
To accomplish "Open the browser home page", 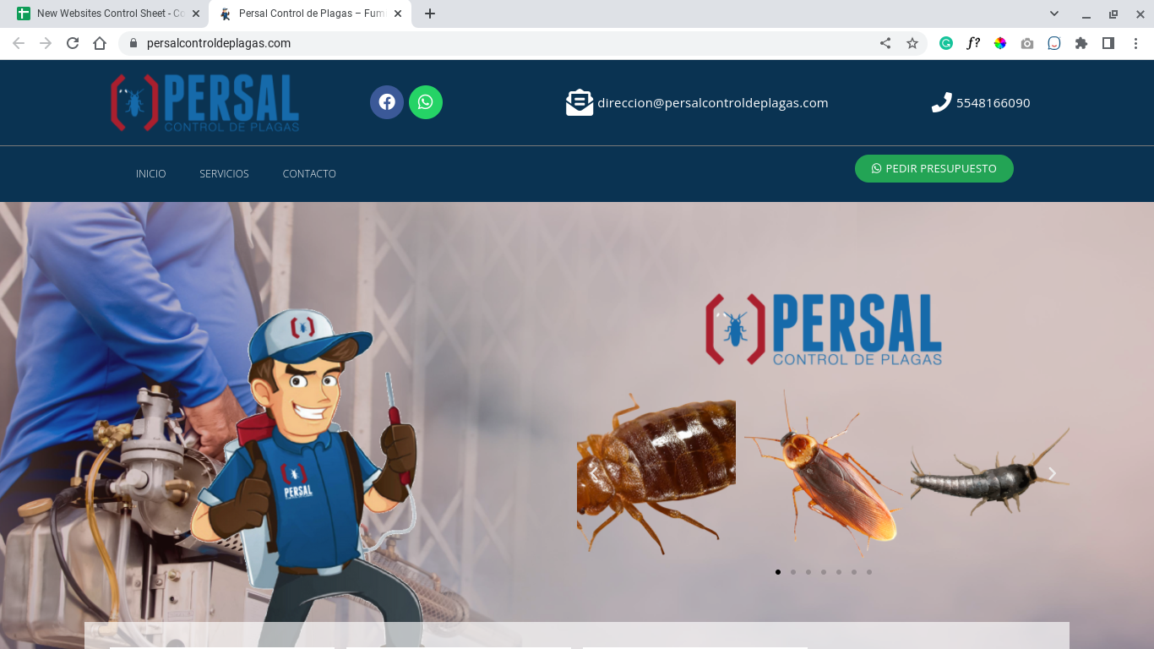I will [x=100, y=43].
